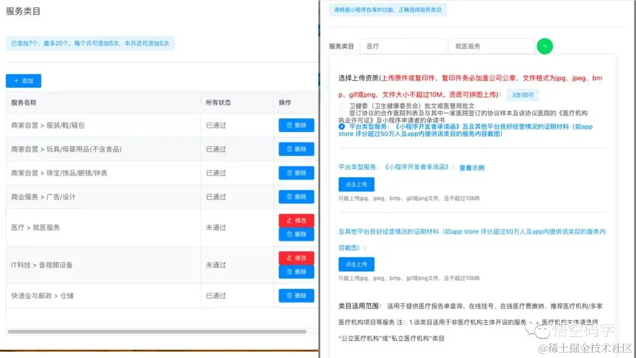Select the 平台类型服务 radio option
Image resolution: width=636 pixels, height=358 pixels.
pos(341,127)
